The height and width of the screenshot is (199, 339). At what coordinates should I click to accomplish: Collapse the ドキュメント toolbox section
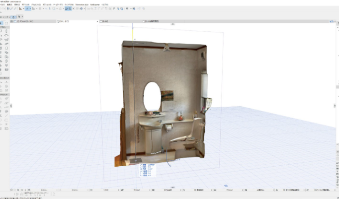click(4, 95)
